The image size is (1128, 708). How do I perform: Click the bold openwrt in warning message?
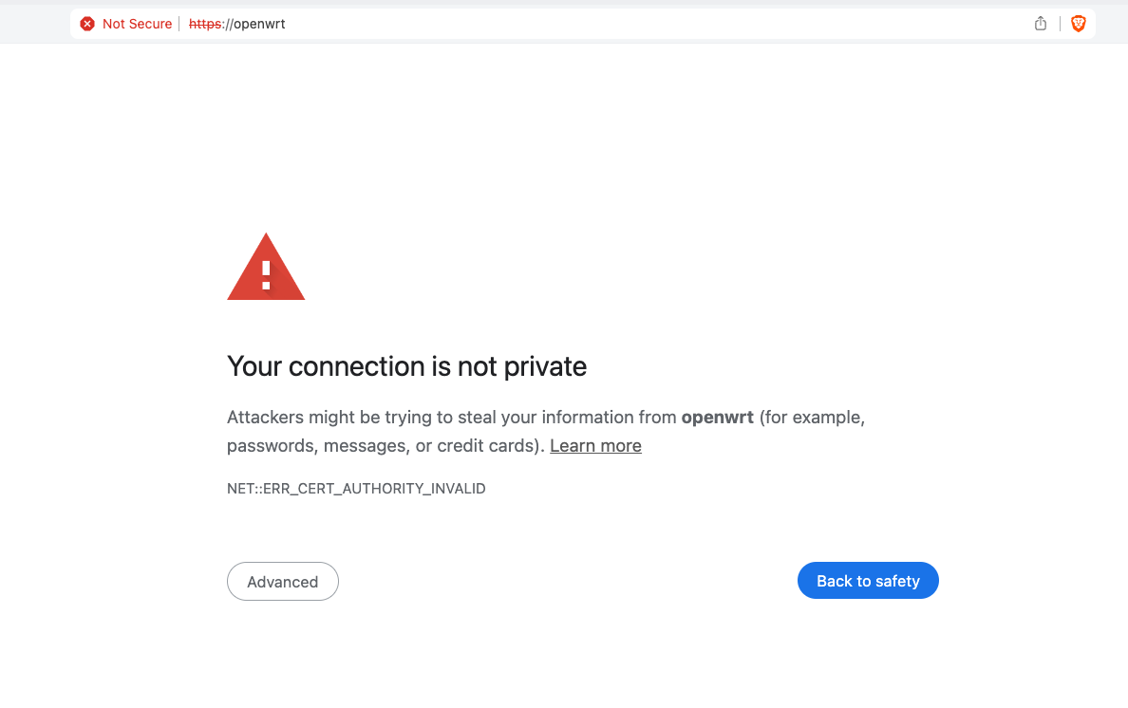point(717,418)
